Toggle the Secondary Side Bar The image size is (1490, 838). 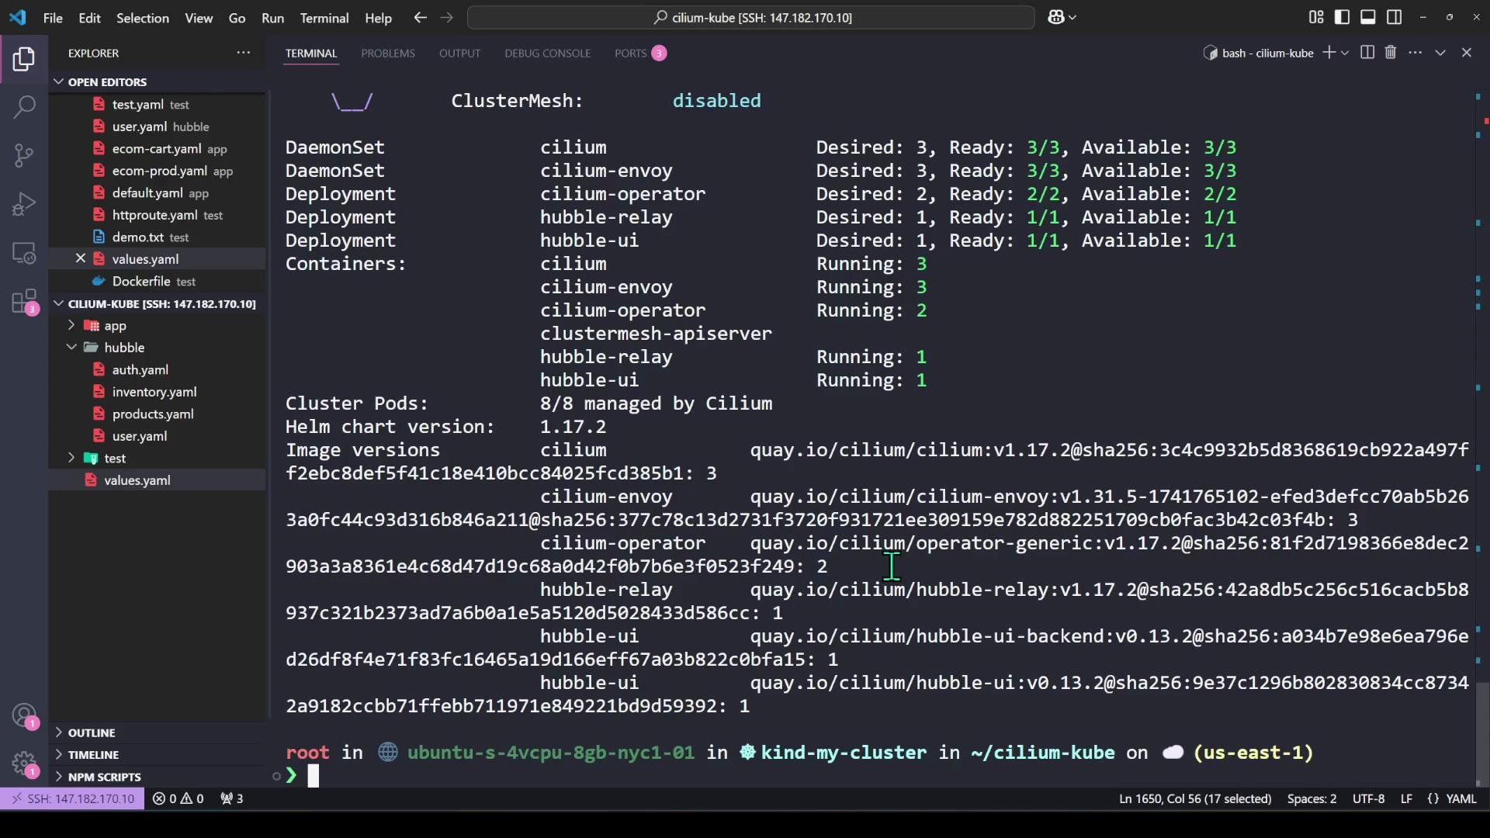(1395, 17)
